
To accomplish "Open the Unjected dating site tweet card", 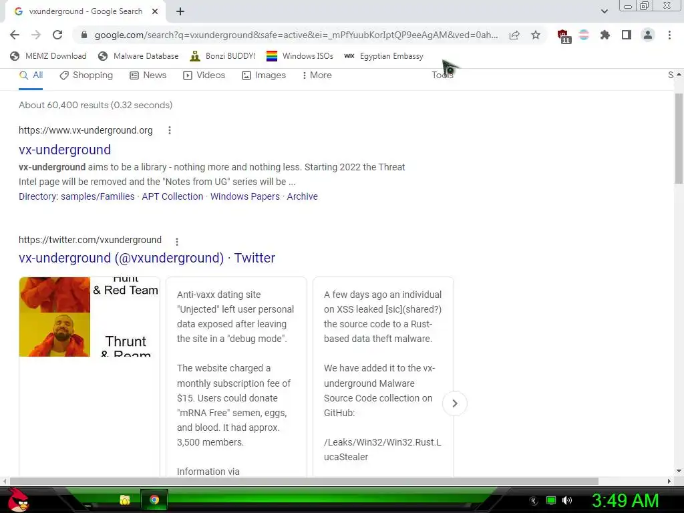I will [x=236, y=377].
